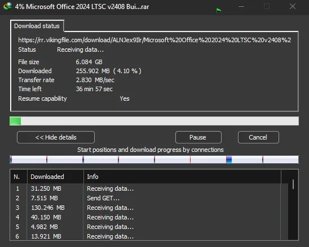This screenshot has width=309, height=247.
Task: Minimize the download window
Action: 241,7
